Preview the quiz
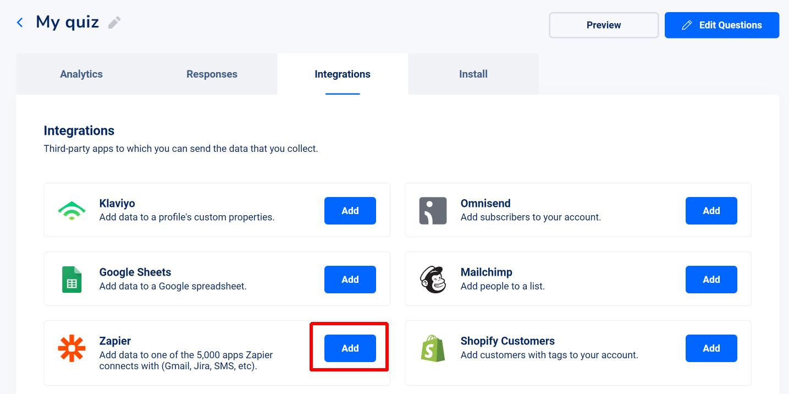789x394 pixels. [x=604, y=25]
